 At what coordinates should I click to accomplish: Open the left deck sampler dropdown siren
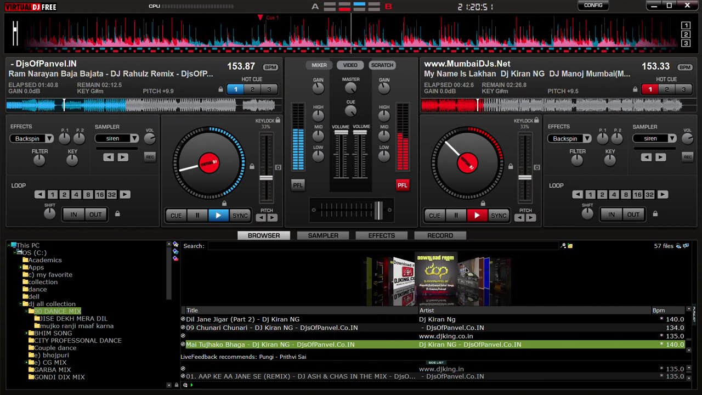pyautogui.click(x=117, y=138)
